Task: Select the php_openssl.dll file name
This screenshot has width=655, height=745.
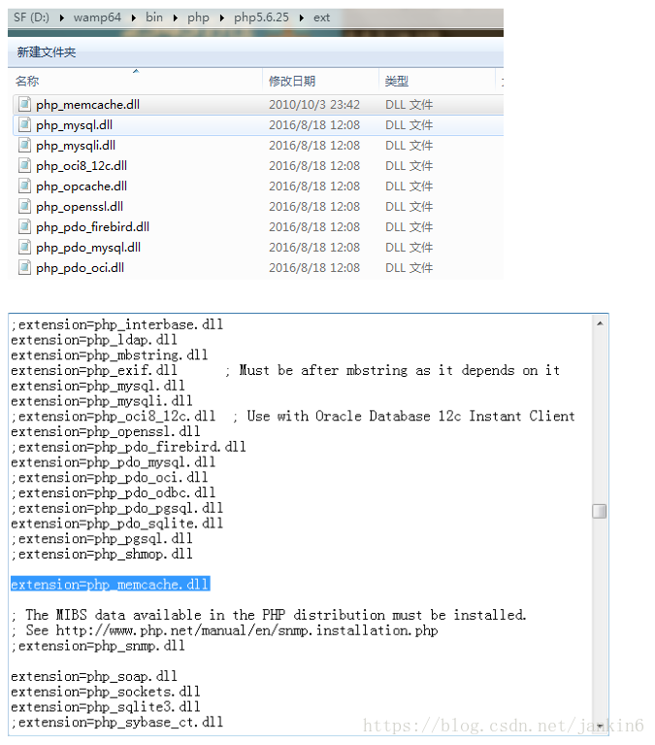Action: (x=80, y=207)
